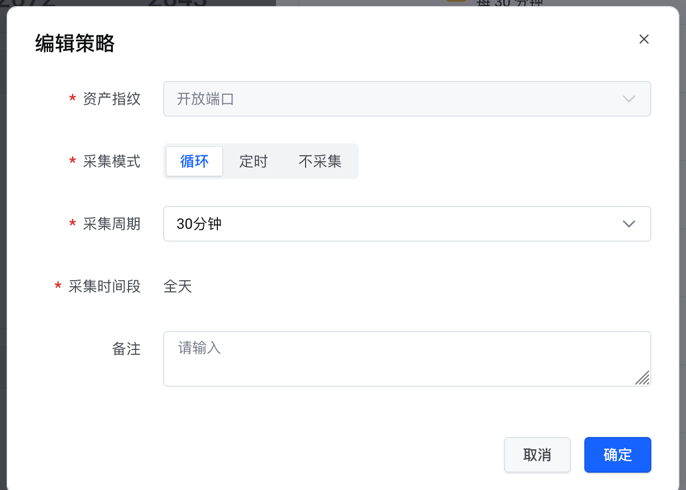Choose the 不采集 mode option
Viewport: 686px width, 490px height.
(320, 162)
